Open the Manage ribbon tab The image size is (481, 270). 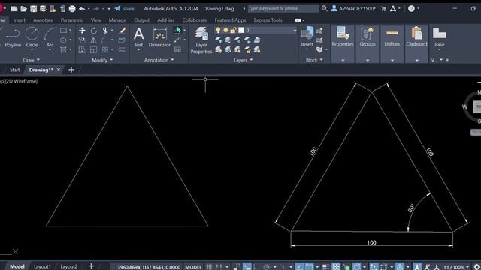tap(117, 20)
